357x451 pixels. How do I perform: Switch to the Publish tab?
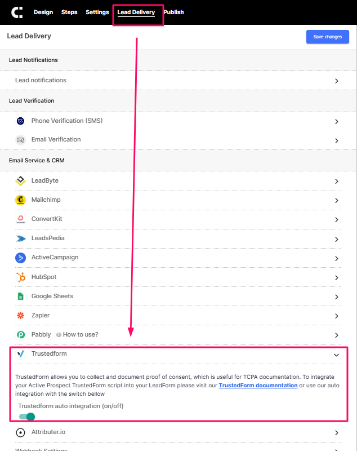[x=174, y=12]
